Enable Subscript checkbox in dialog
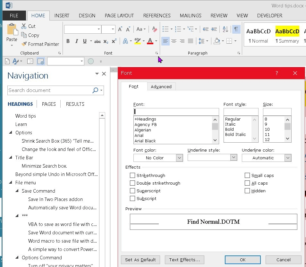The height and width of the screenshot is (267, 306). (x=132, y=198)
